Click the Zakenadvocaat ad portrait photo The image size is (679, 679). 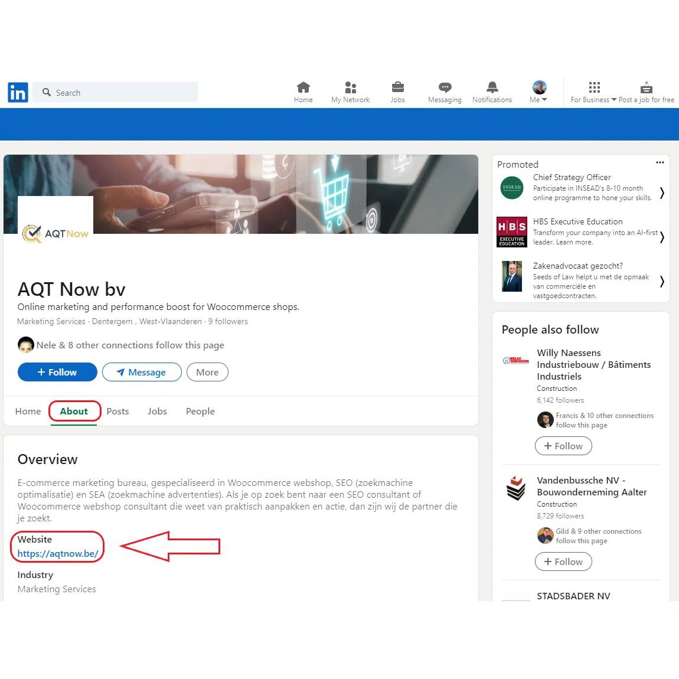coord(512,276)
